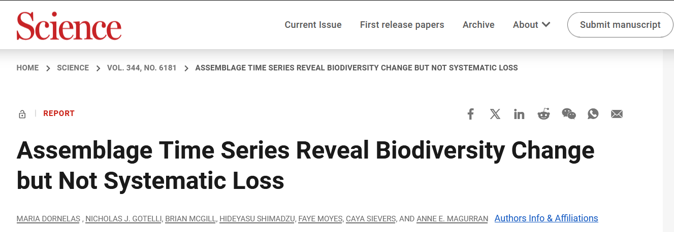Select the SCIENCE breadcrumb link
This screenshot has width=674, height=232.
[73, 68]
